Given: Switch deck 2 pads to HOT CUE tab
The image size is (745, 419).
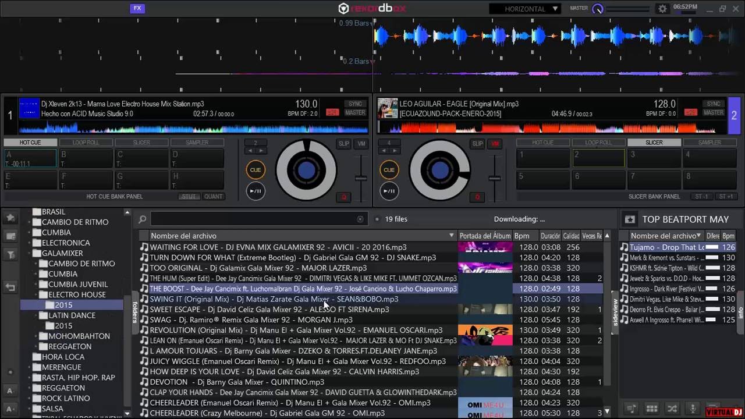Looking at the screenshot, I should 542,143.
